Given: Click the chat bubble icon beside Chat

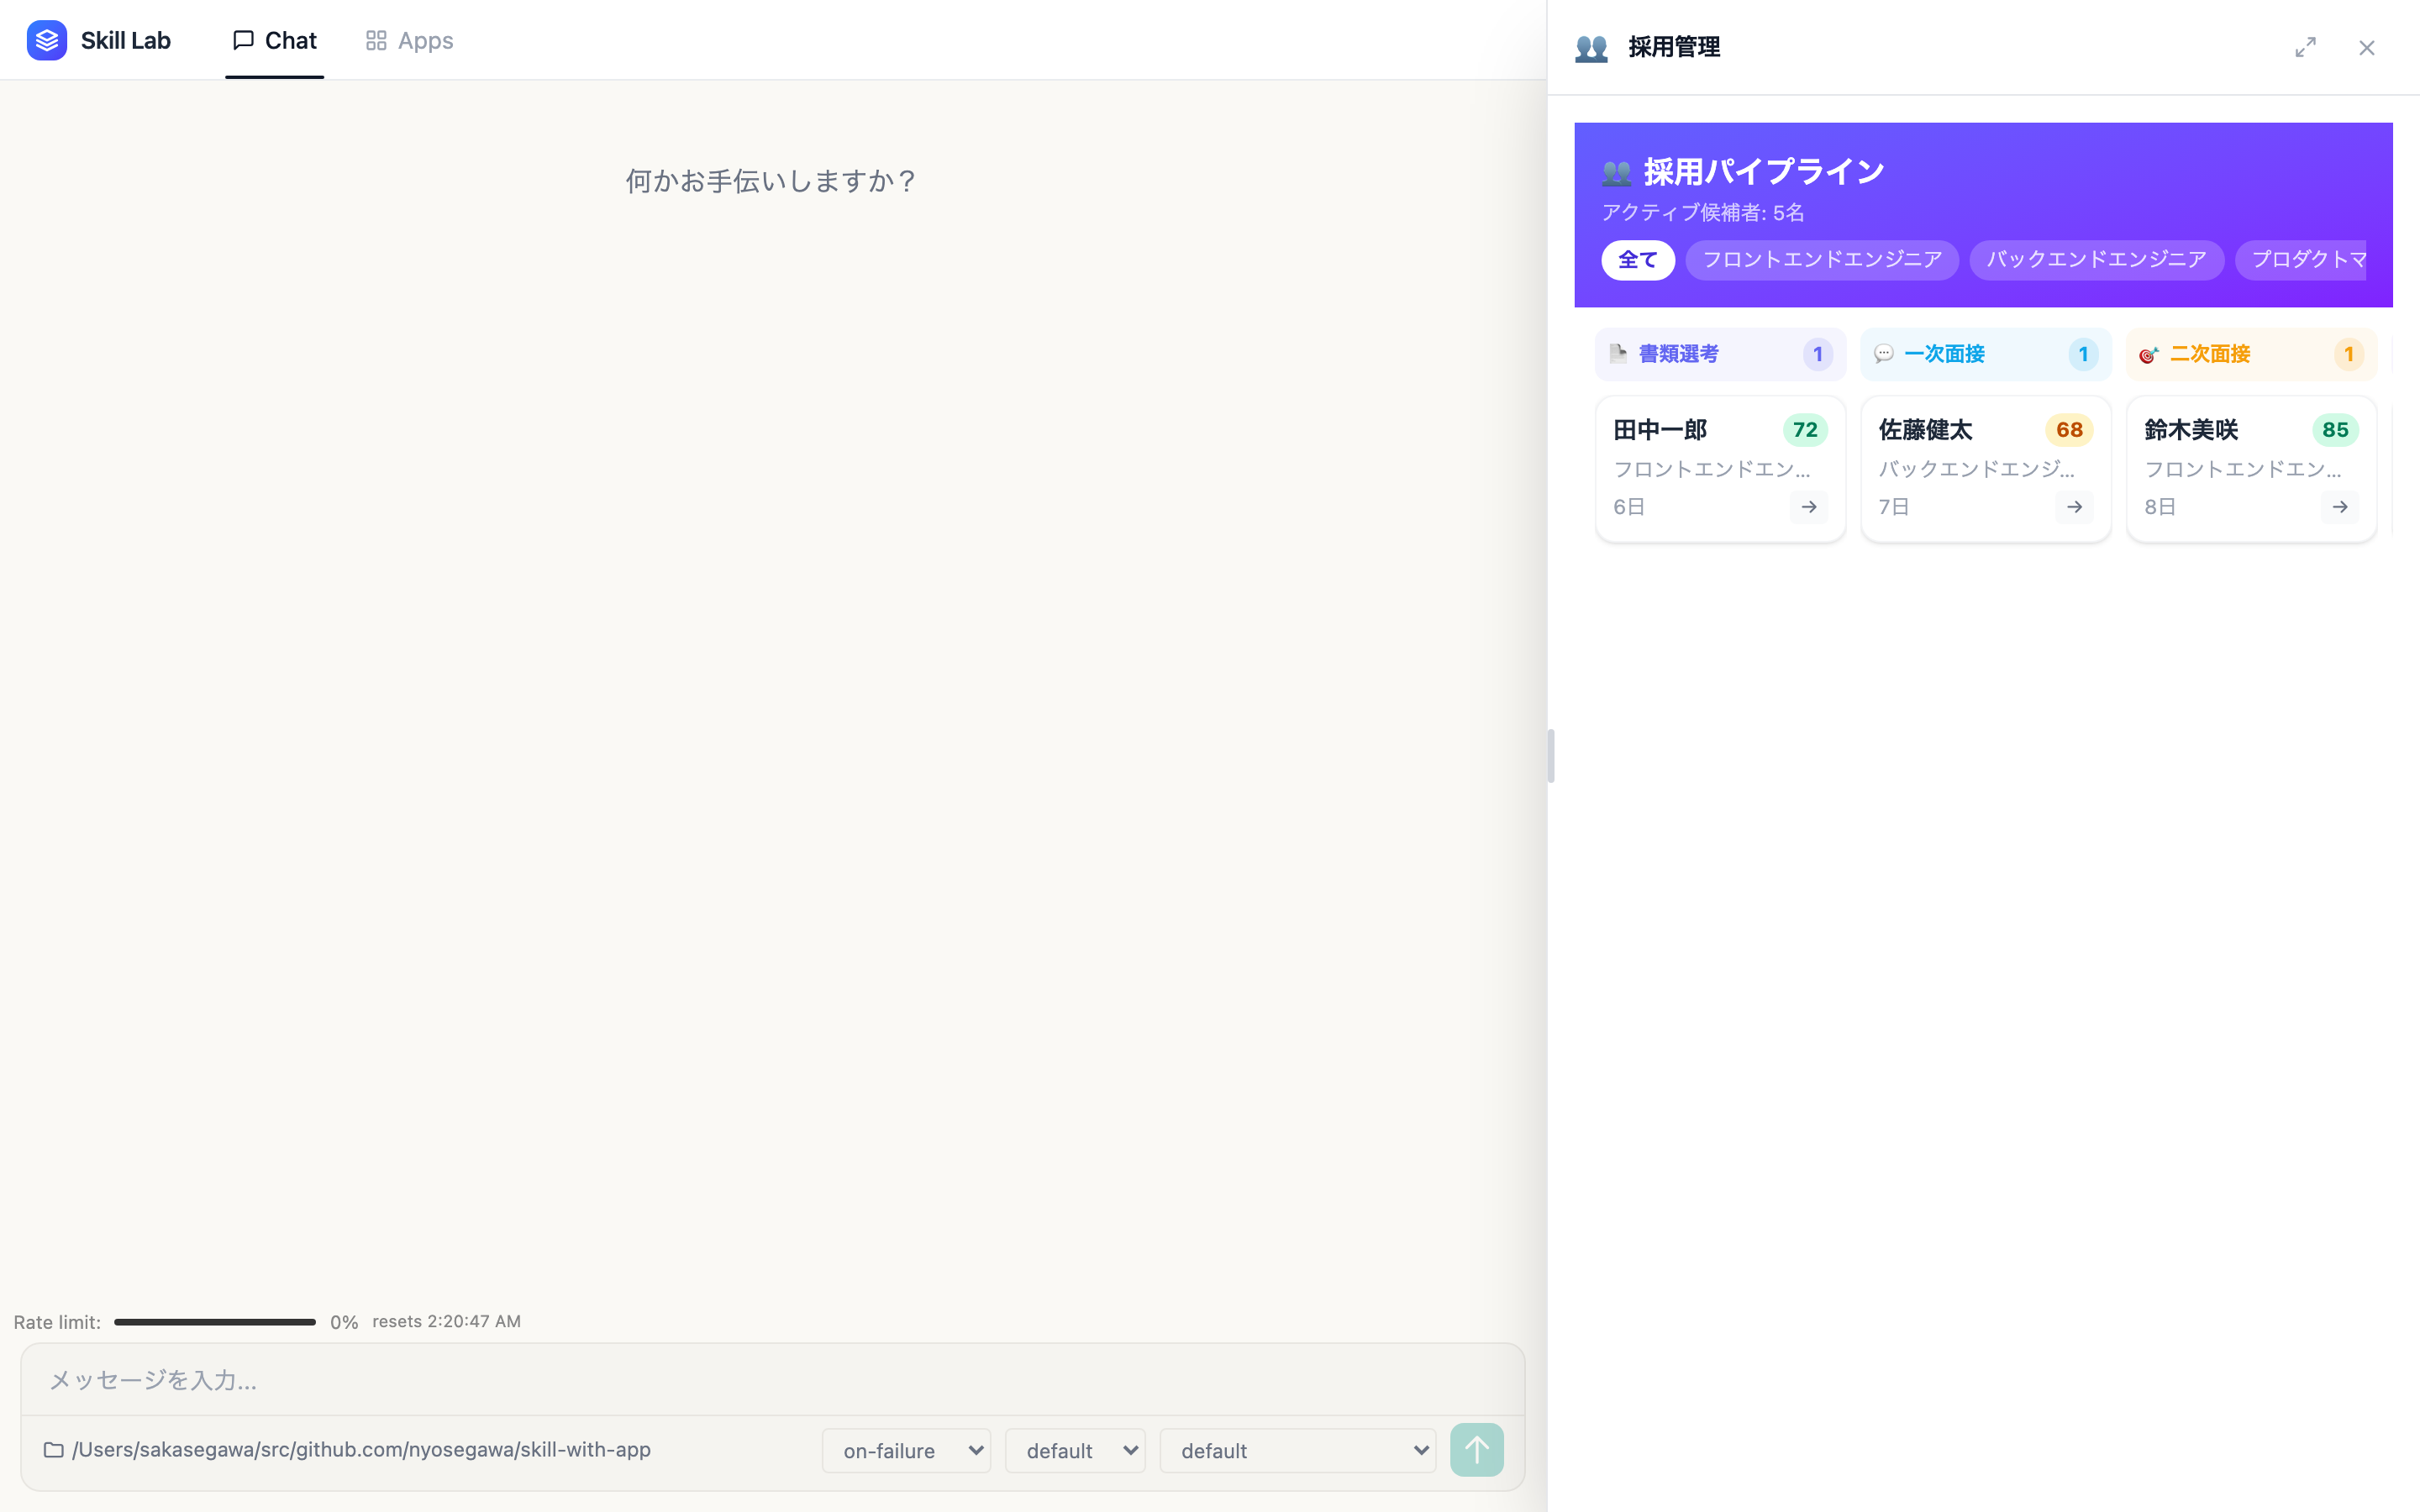Looking at the screenshot, I should [243, 39].
